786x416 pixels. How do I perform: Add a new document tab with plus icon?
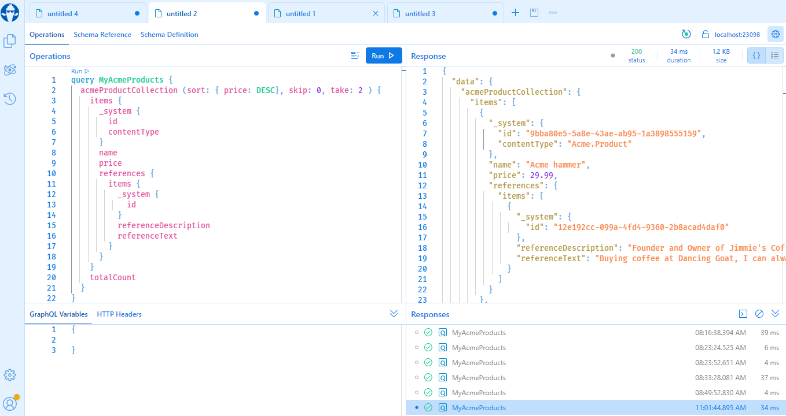tap(515, 13)
